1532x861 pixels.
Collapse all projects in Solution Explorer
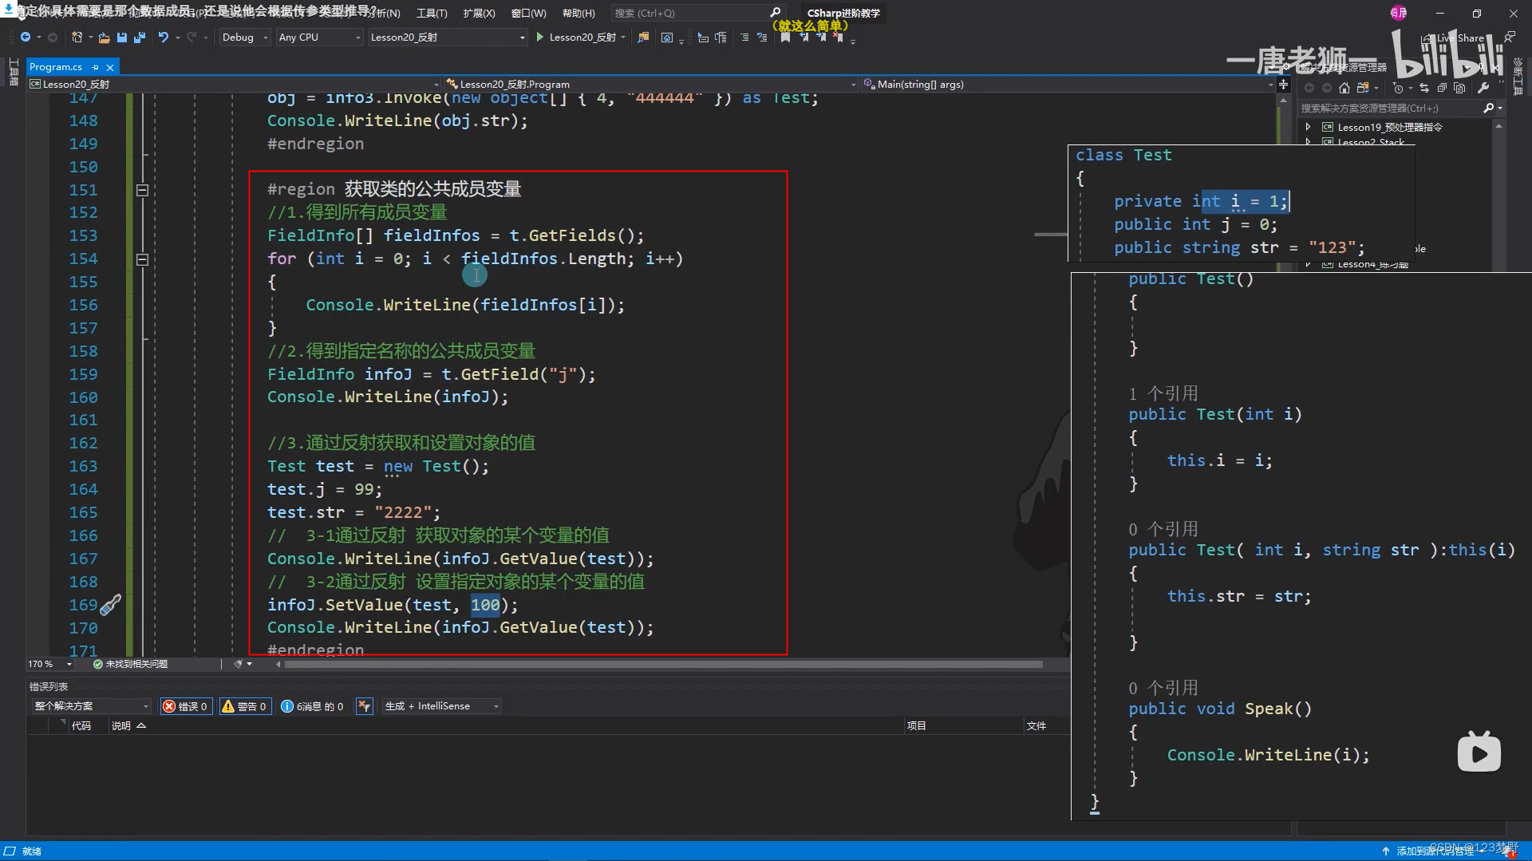1442,88
